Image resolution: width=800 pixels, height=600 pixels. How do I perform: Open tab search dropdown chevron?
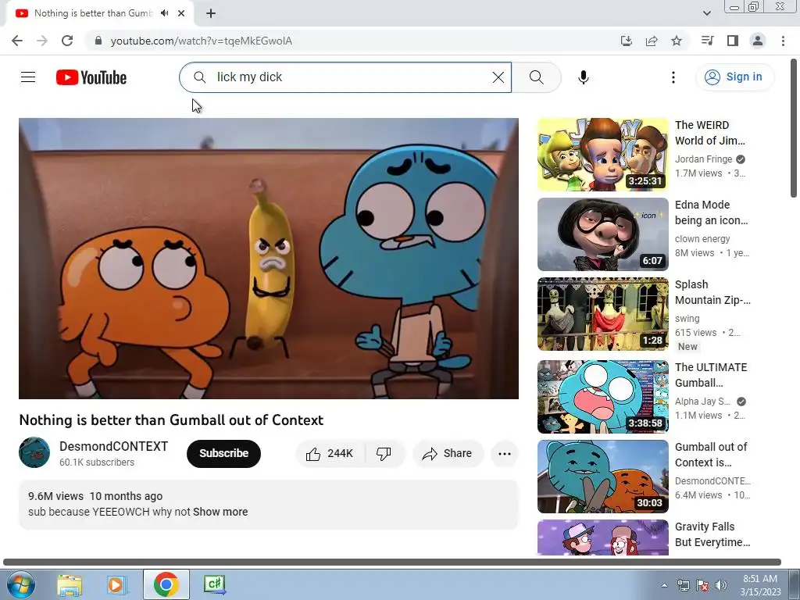(x=706, y=13)
